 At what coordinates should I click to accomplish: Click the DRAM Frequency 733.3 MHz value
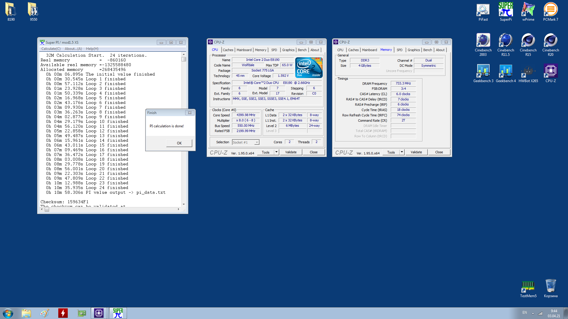pyautogui.click(x=403, y=84)
